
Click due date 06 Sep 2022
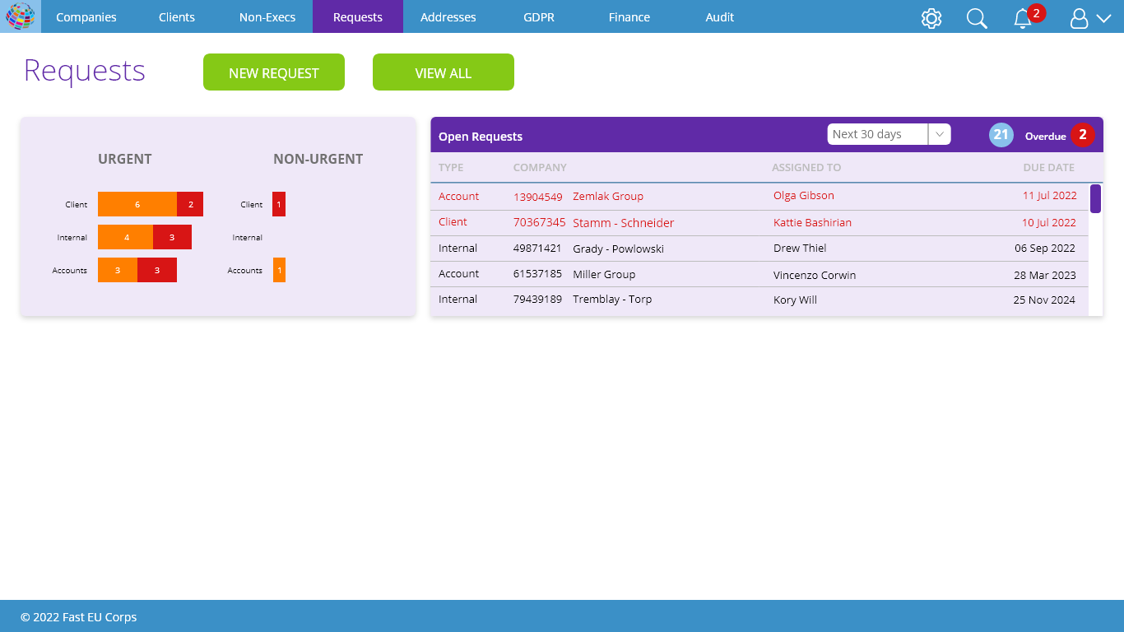1045,249
